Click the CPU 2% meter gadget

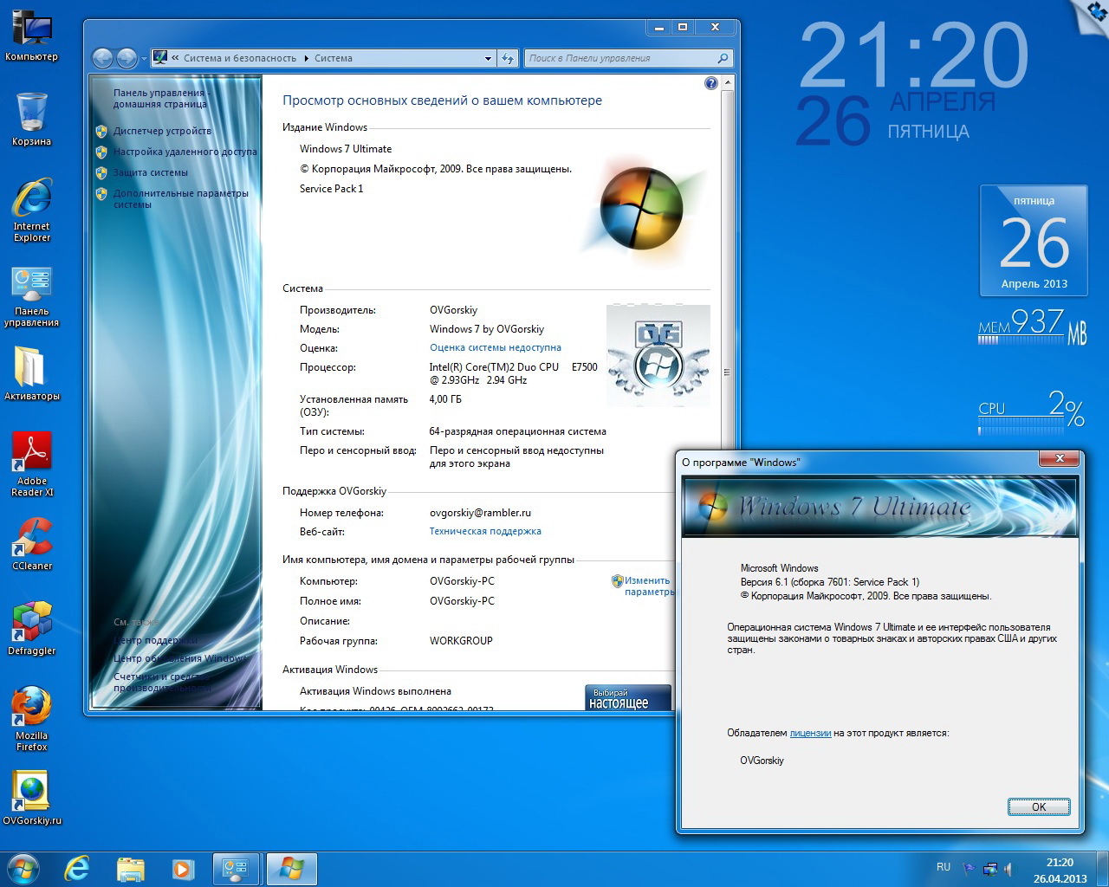[1031, 411]
